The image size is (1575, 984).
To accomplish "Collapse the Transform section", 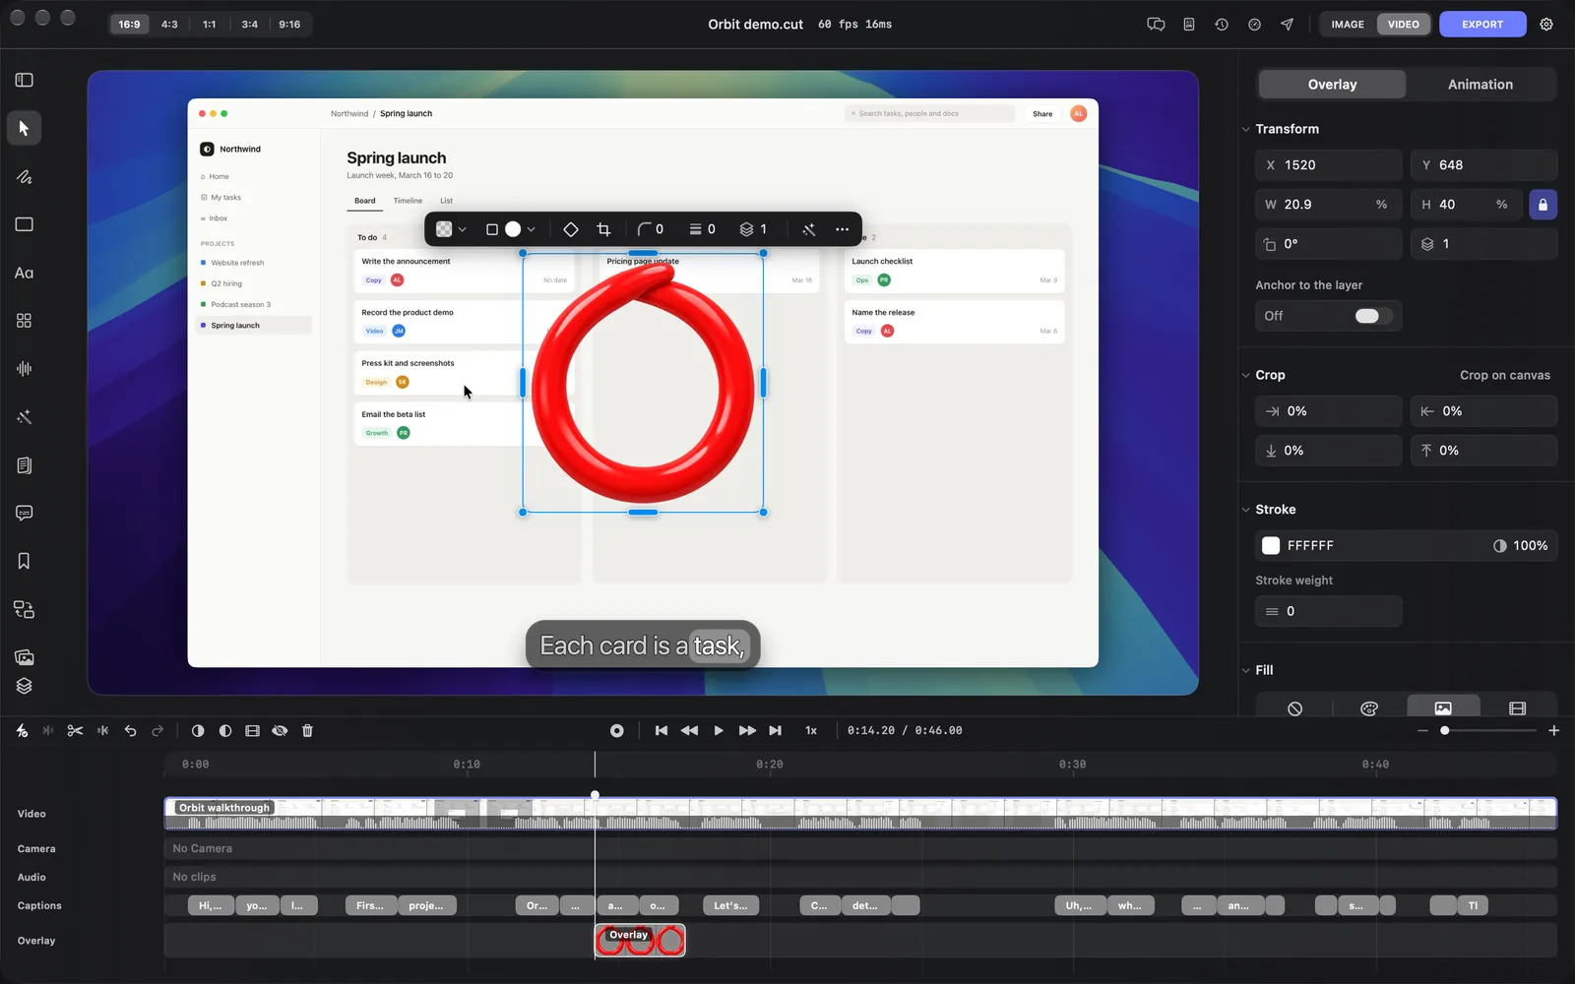I will (x=1245, y=129).
